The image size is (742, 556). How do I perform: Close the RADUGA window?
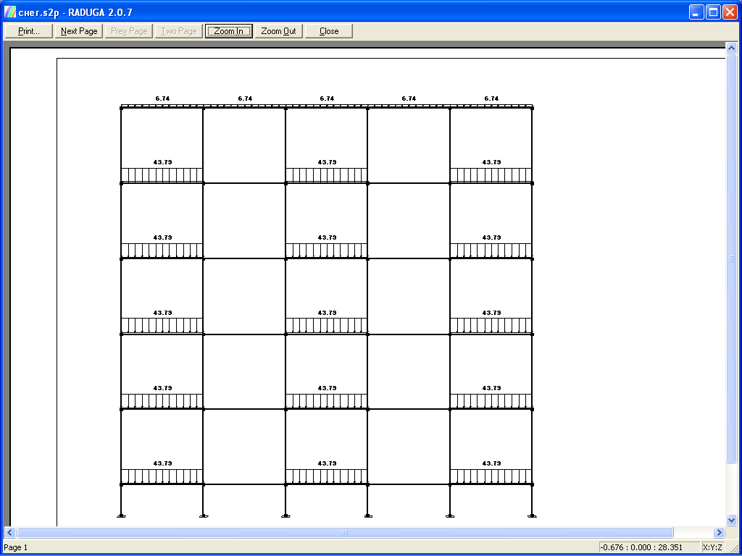[x=730, y=12]
